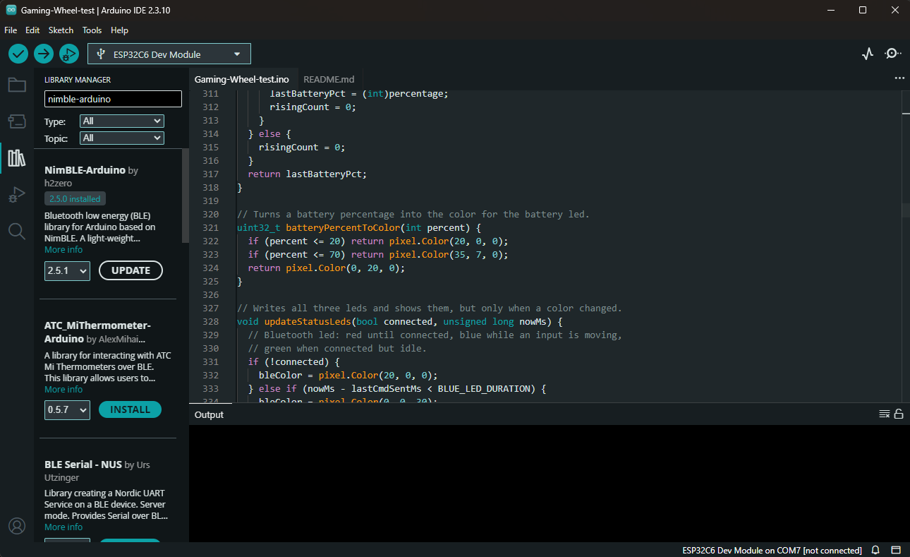Open the Search magnifier sidebar icon

point(17,231)
